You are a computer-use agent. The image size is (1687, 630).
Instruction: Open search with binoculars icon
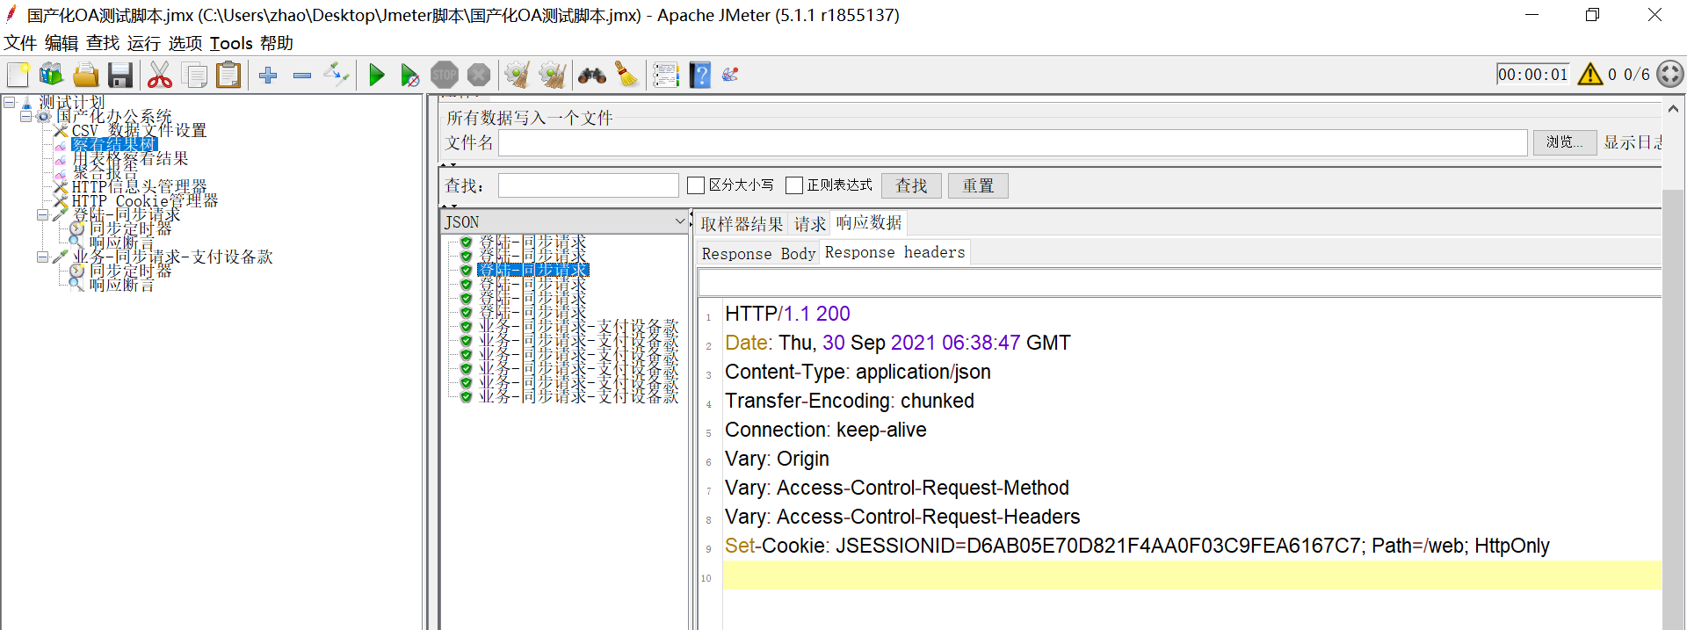pyautogui.click(x=591, y=76)
